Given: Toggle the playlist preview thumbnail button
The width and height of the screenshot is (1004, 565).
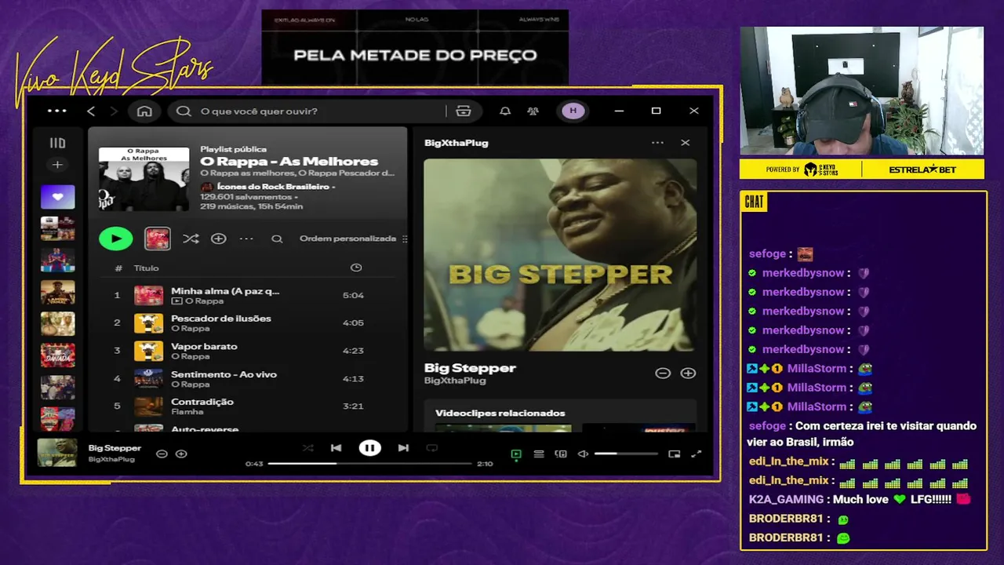Looking at the screenshot, I should click(x=157, y=239).
